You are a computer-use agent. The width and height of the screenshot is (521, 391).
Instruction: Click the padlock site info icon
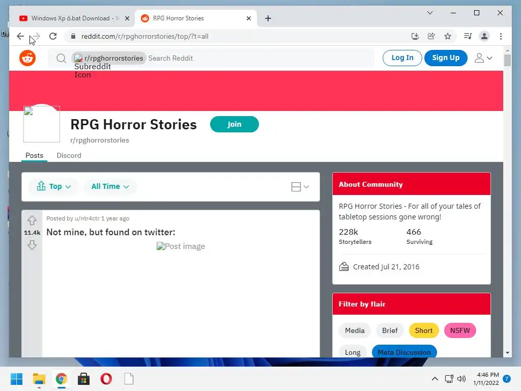73,36
